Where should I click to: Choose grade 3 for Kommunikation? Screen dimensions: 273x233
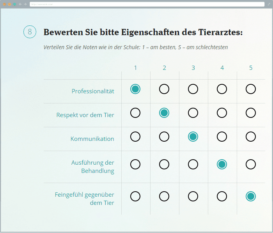(x=193, y=137)
